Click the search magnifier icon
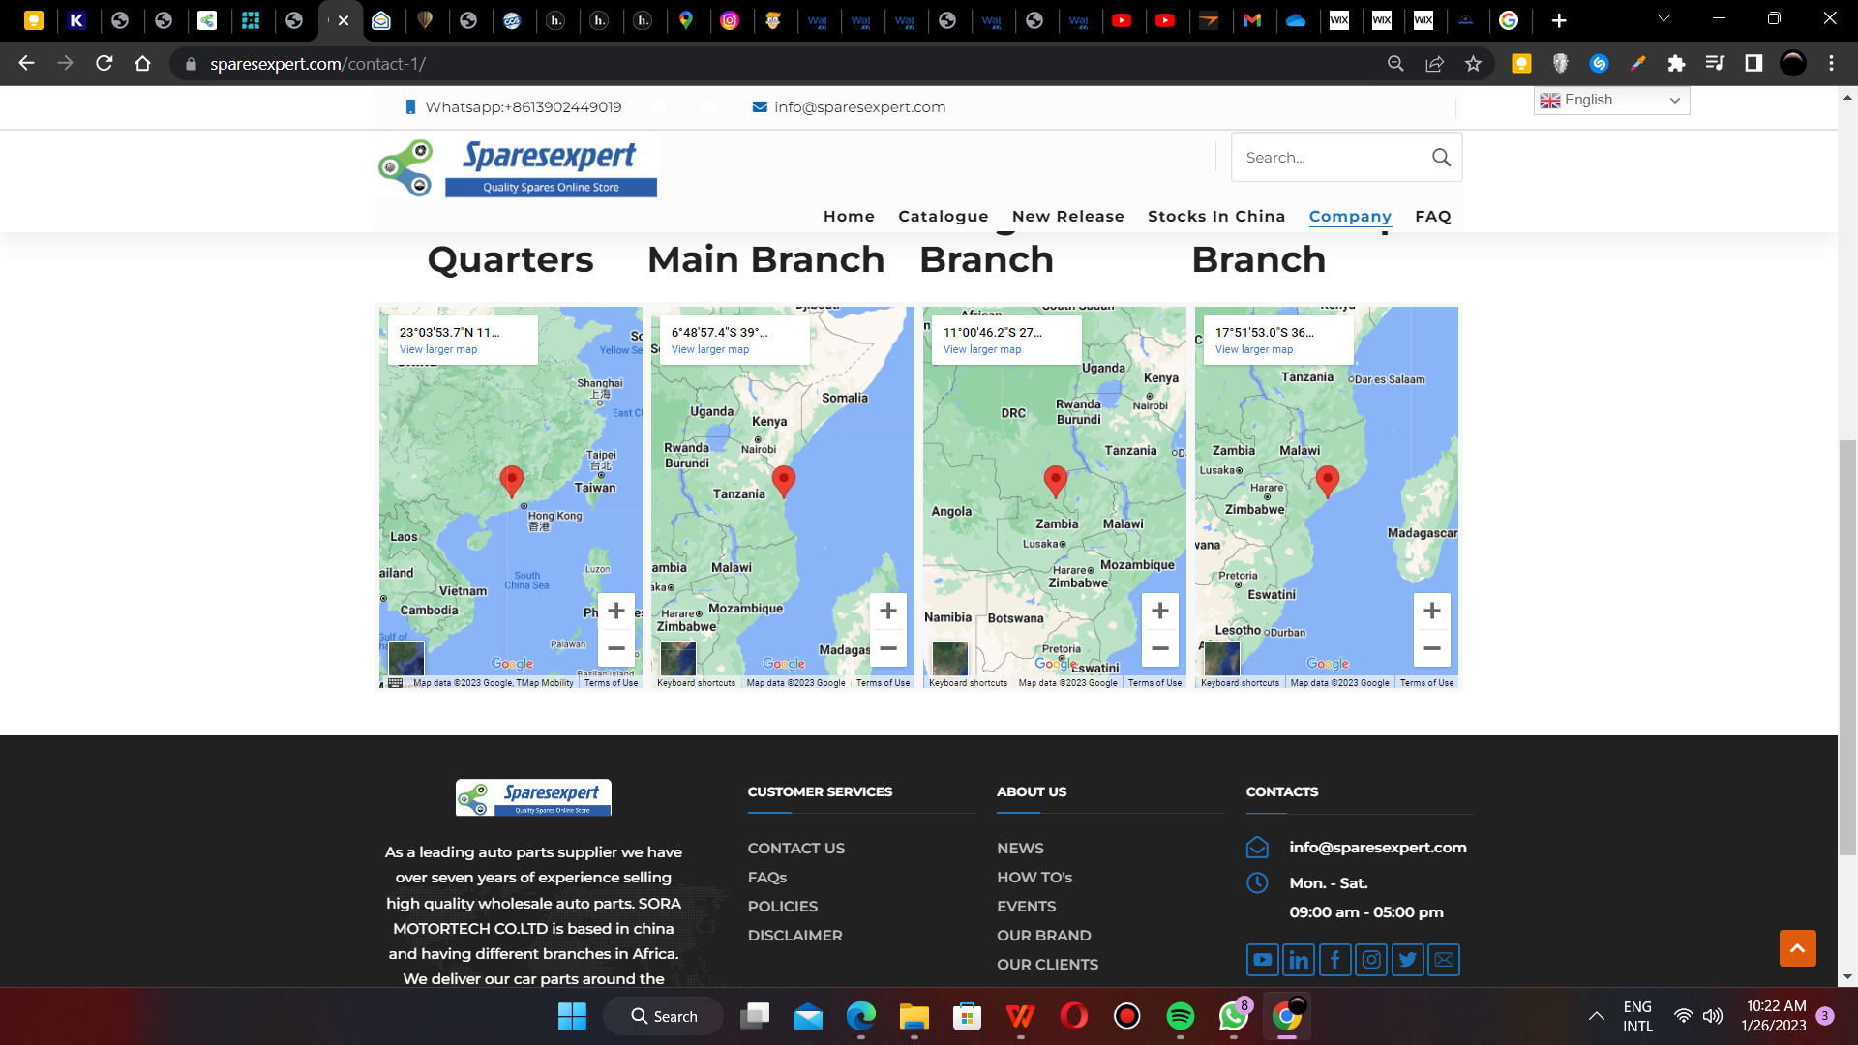1858x1045 pixels. pos(1441,158)
